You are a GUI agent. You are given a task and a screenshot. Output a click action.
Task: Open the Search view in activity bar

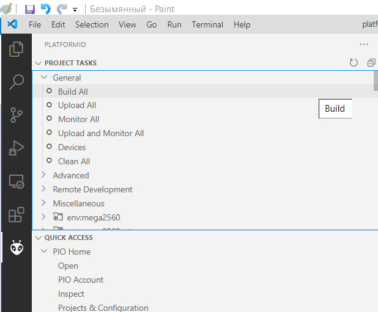tap(17, 82)
